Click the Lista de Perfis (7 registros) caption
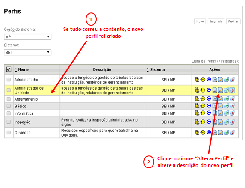The height and width of the screenshot is (188, 245). coord(215,61)
